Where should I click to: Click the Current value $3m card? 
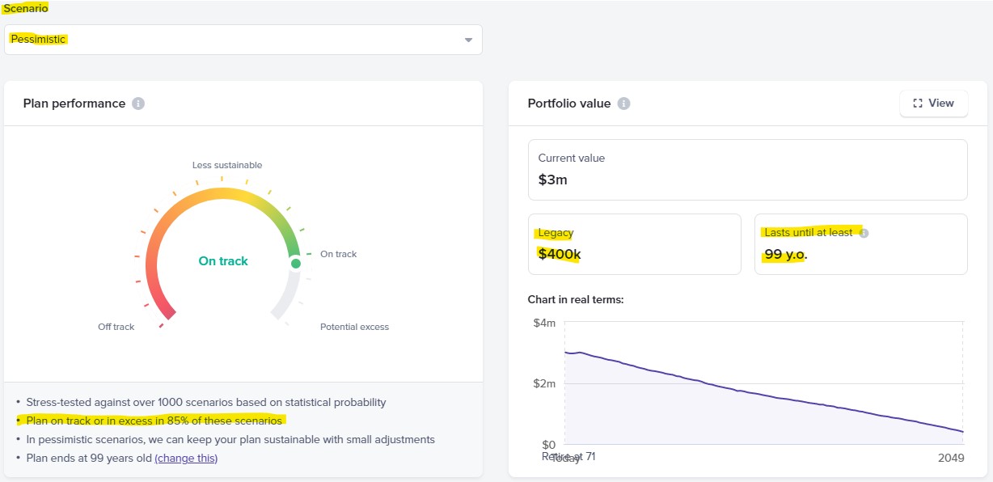747,170
